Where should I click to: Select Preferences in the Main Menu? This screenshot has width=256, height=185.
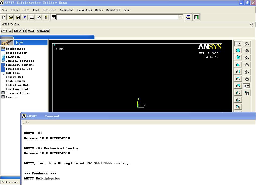[x=15, y=49]
